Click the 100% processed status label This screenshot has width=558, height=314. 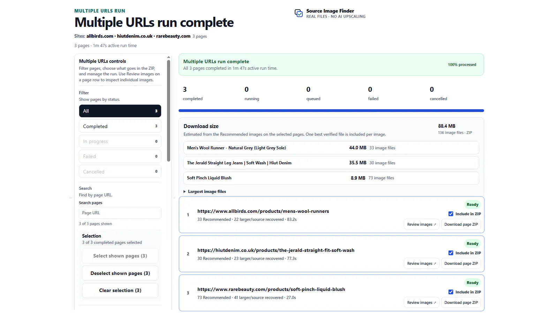(x=462, y=65)
